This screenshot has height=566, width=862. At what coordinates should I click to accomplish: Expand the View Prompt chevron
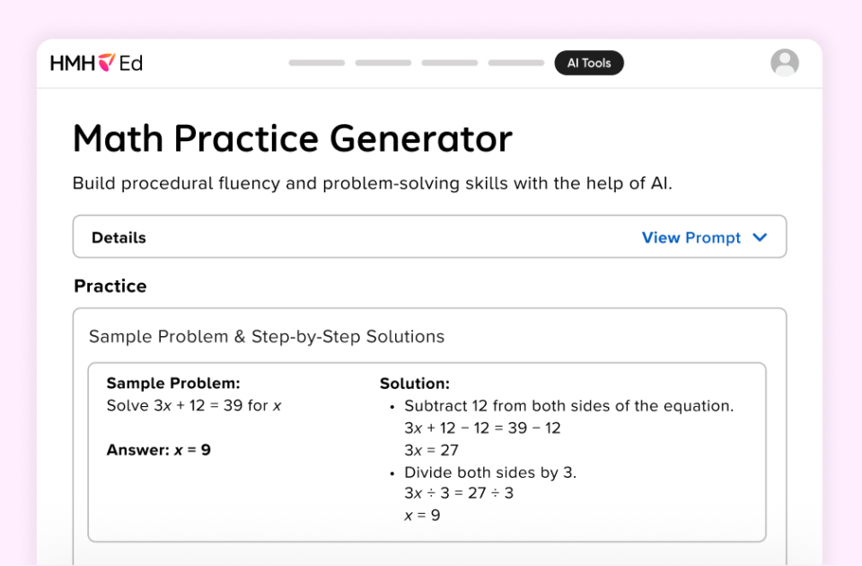tap(760, 237)
